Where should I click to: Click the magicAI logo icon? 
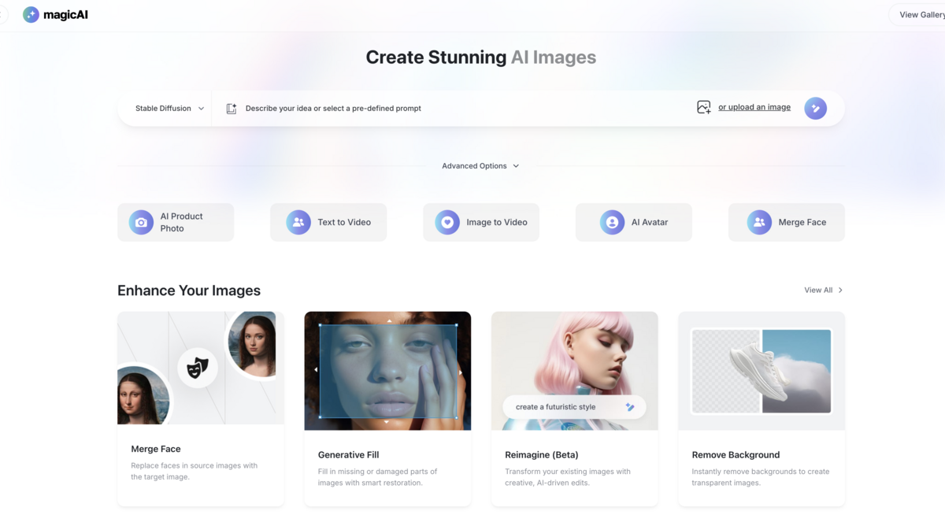coord(31,14)
